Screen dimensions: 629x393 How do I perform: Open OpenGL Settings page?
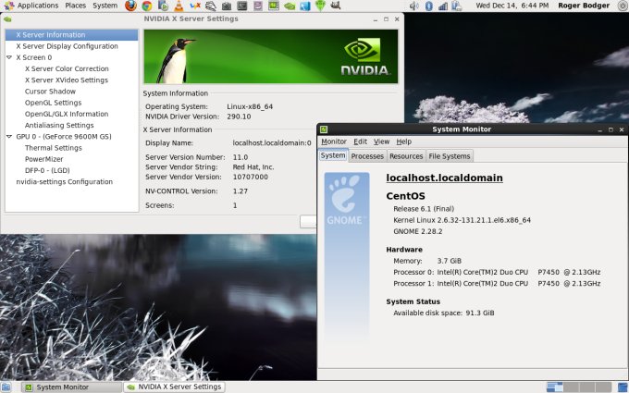click(x=53, y=103)
